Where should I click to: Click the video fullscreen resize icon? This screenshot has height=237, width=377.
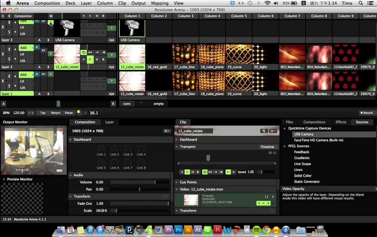coord(266,197)
